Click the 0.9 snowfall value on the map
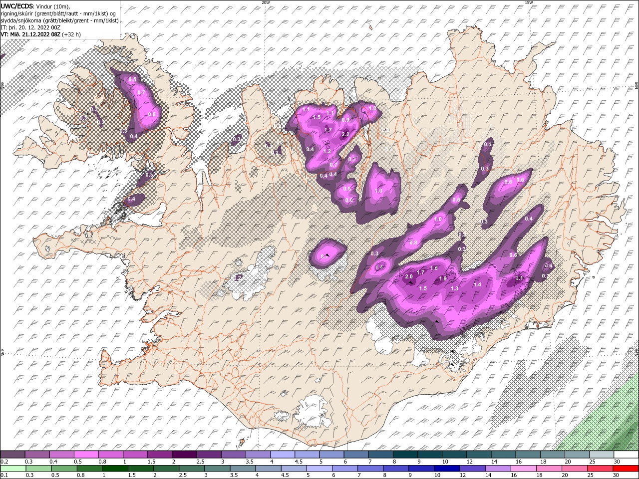The width and height of the screenshot is (639, 479). (x=345, y=120)
